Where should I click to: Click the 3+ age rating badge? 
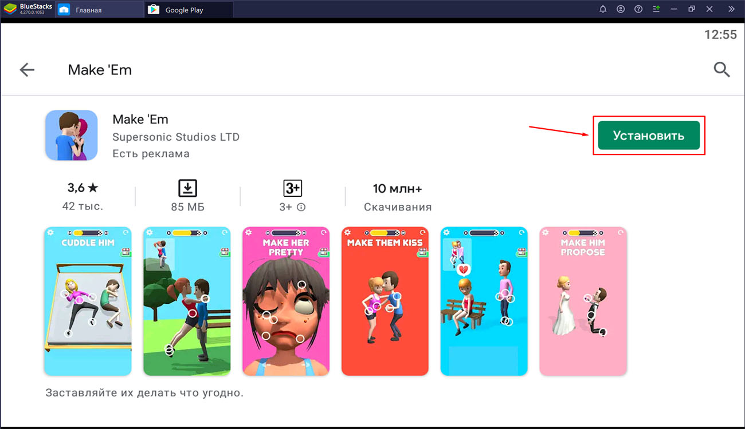click(x=292, y=188)
